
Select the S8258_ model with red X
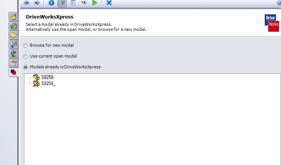click(x=48, y=83)
